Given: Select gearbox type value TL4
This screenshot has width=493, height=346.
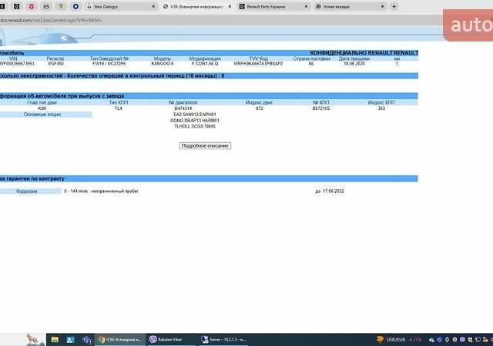Looking at the screenshot, I should (118, 108).
